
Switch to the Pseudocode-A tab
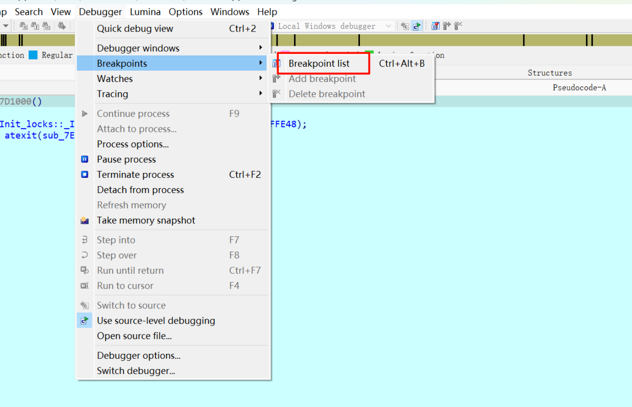tap(579, 88)
